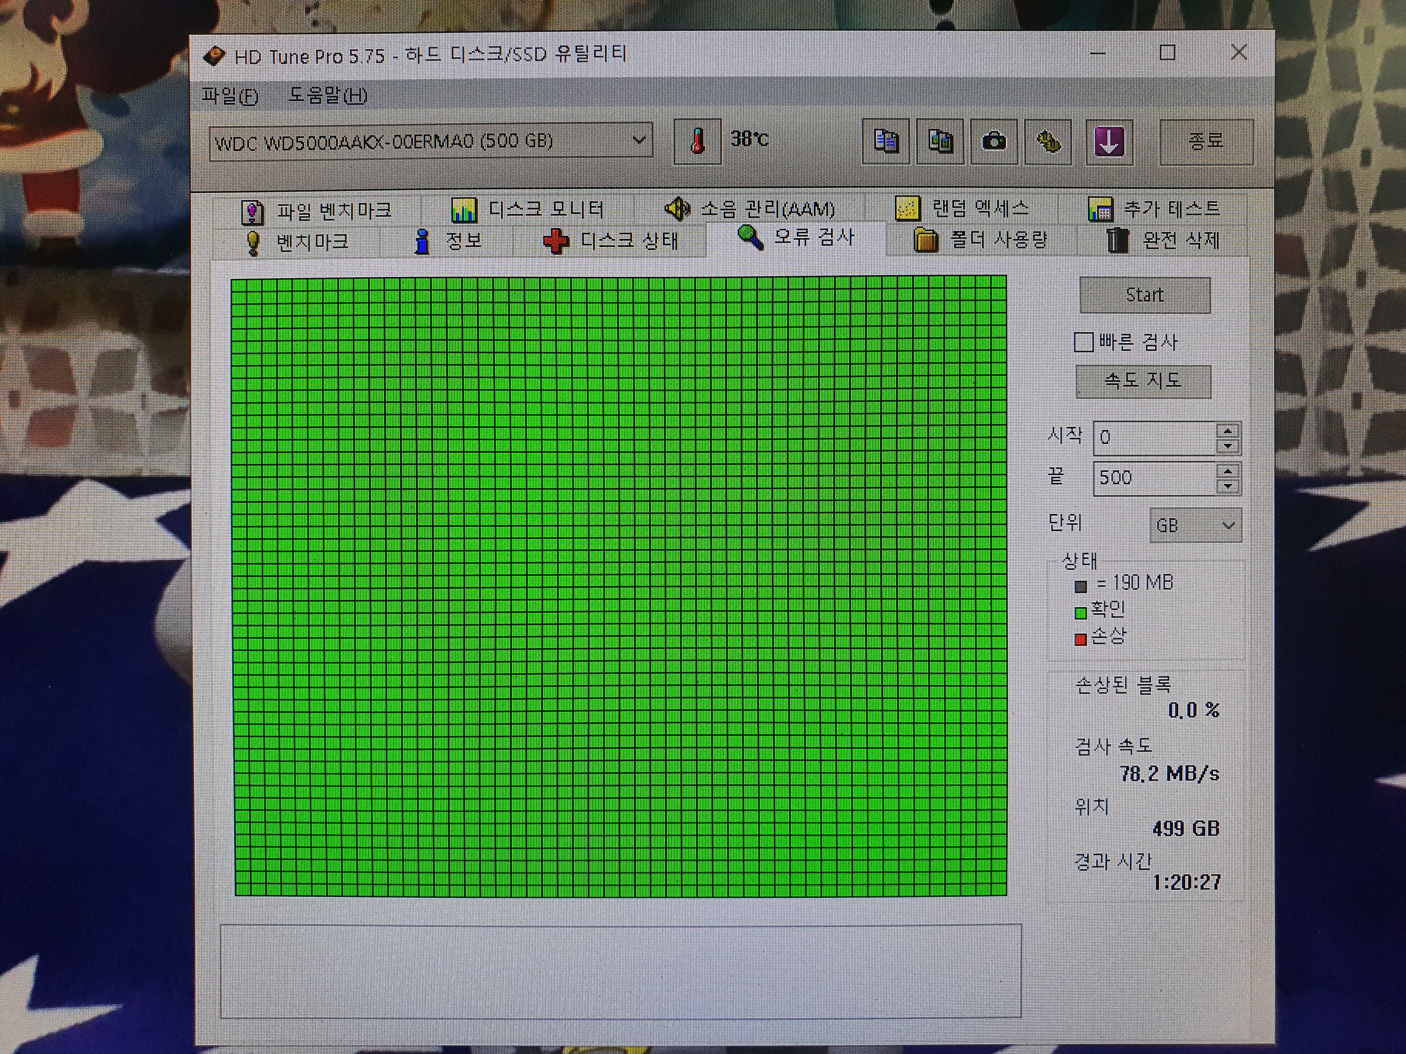This screenshot has width=1406, height=1054.
Task: Click the 위치 position label
Action: point(1091,806)
